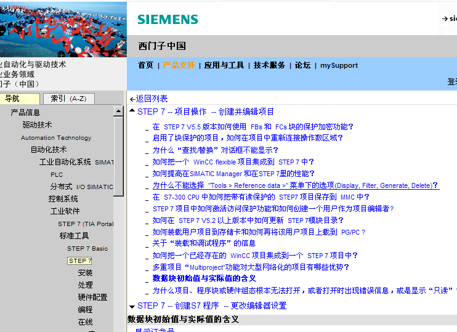Image resolution: width=457 pixels, height=332 pixels.
Task: Open 关于 装载和调试程序 的信息 link
Action: pos(204,243)
